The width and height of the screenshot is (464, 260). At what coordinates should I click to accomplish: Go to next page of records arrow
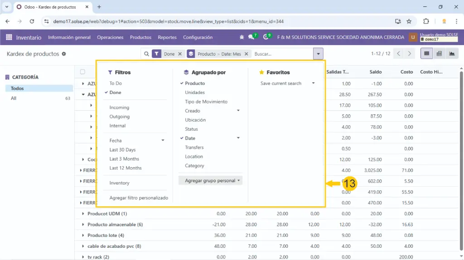pyautogui.click(x=410, y=54)
